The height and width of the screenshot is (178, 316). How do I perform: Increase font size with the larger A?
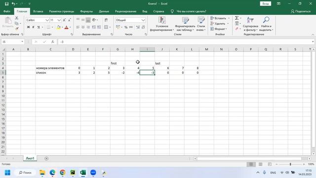(64, 20)
